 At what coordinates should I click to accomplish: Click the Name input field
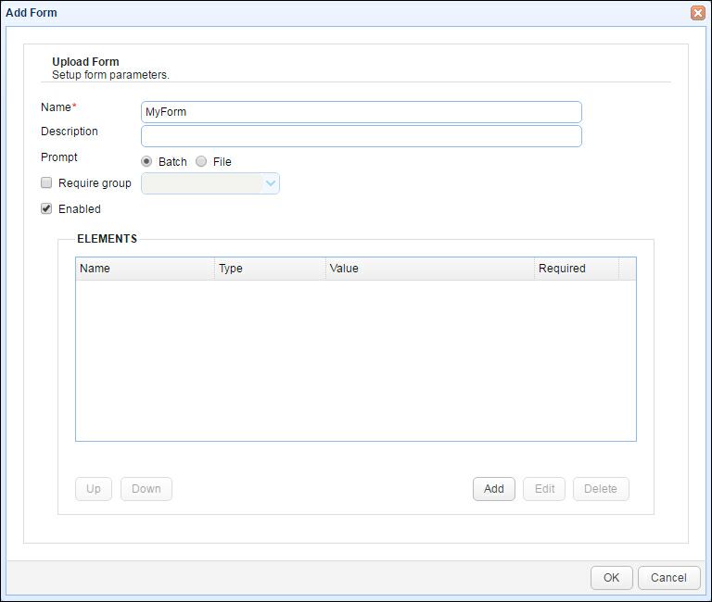(x=362, y=112)
